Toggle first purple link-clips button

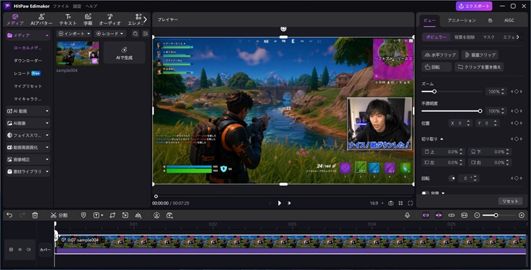(x=426, y=215)
